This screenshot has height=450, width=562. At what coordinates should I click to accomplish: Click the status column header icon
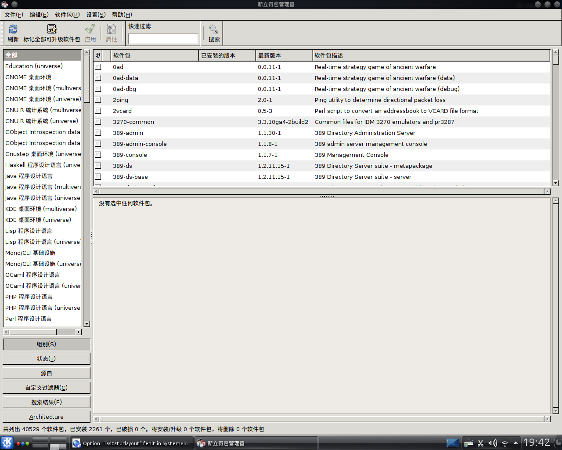[x=98, y=55]
